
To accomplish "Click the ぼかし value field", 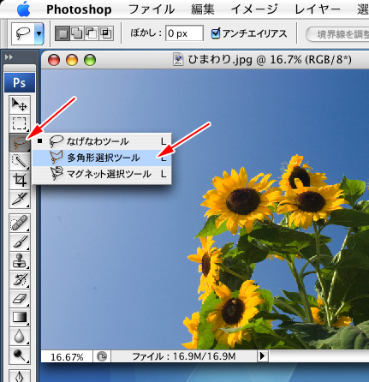I will click(x=184, y=33).
